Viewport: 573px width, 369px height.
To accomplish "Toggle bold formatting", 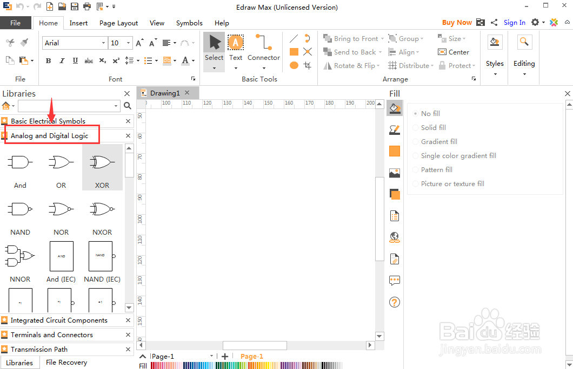I will pyautogui.click(x=48, y=60).
